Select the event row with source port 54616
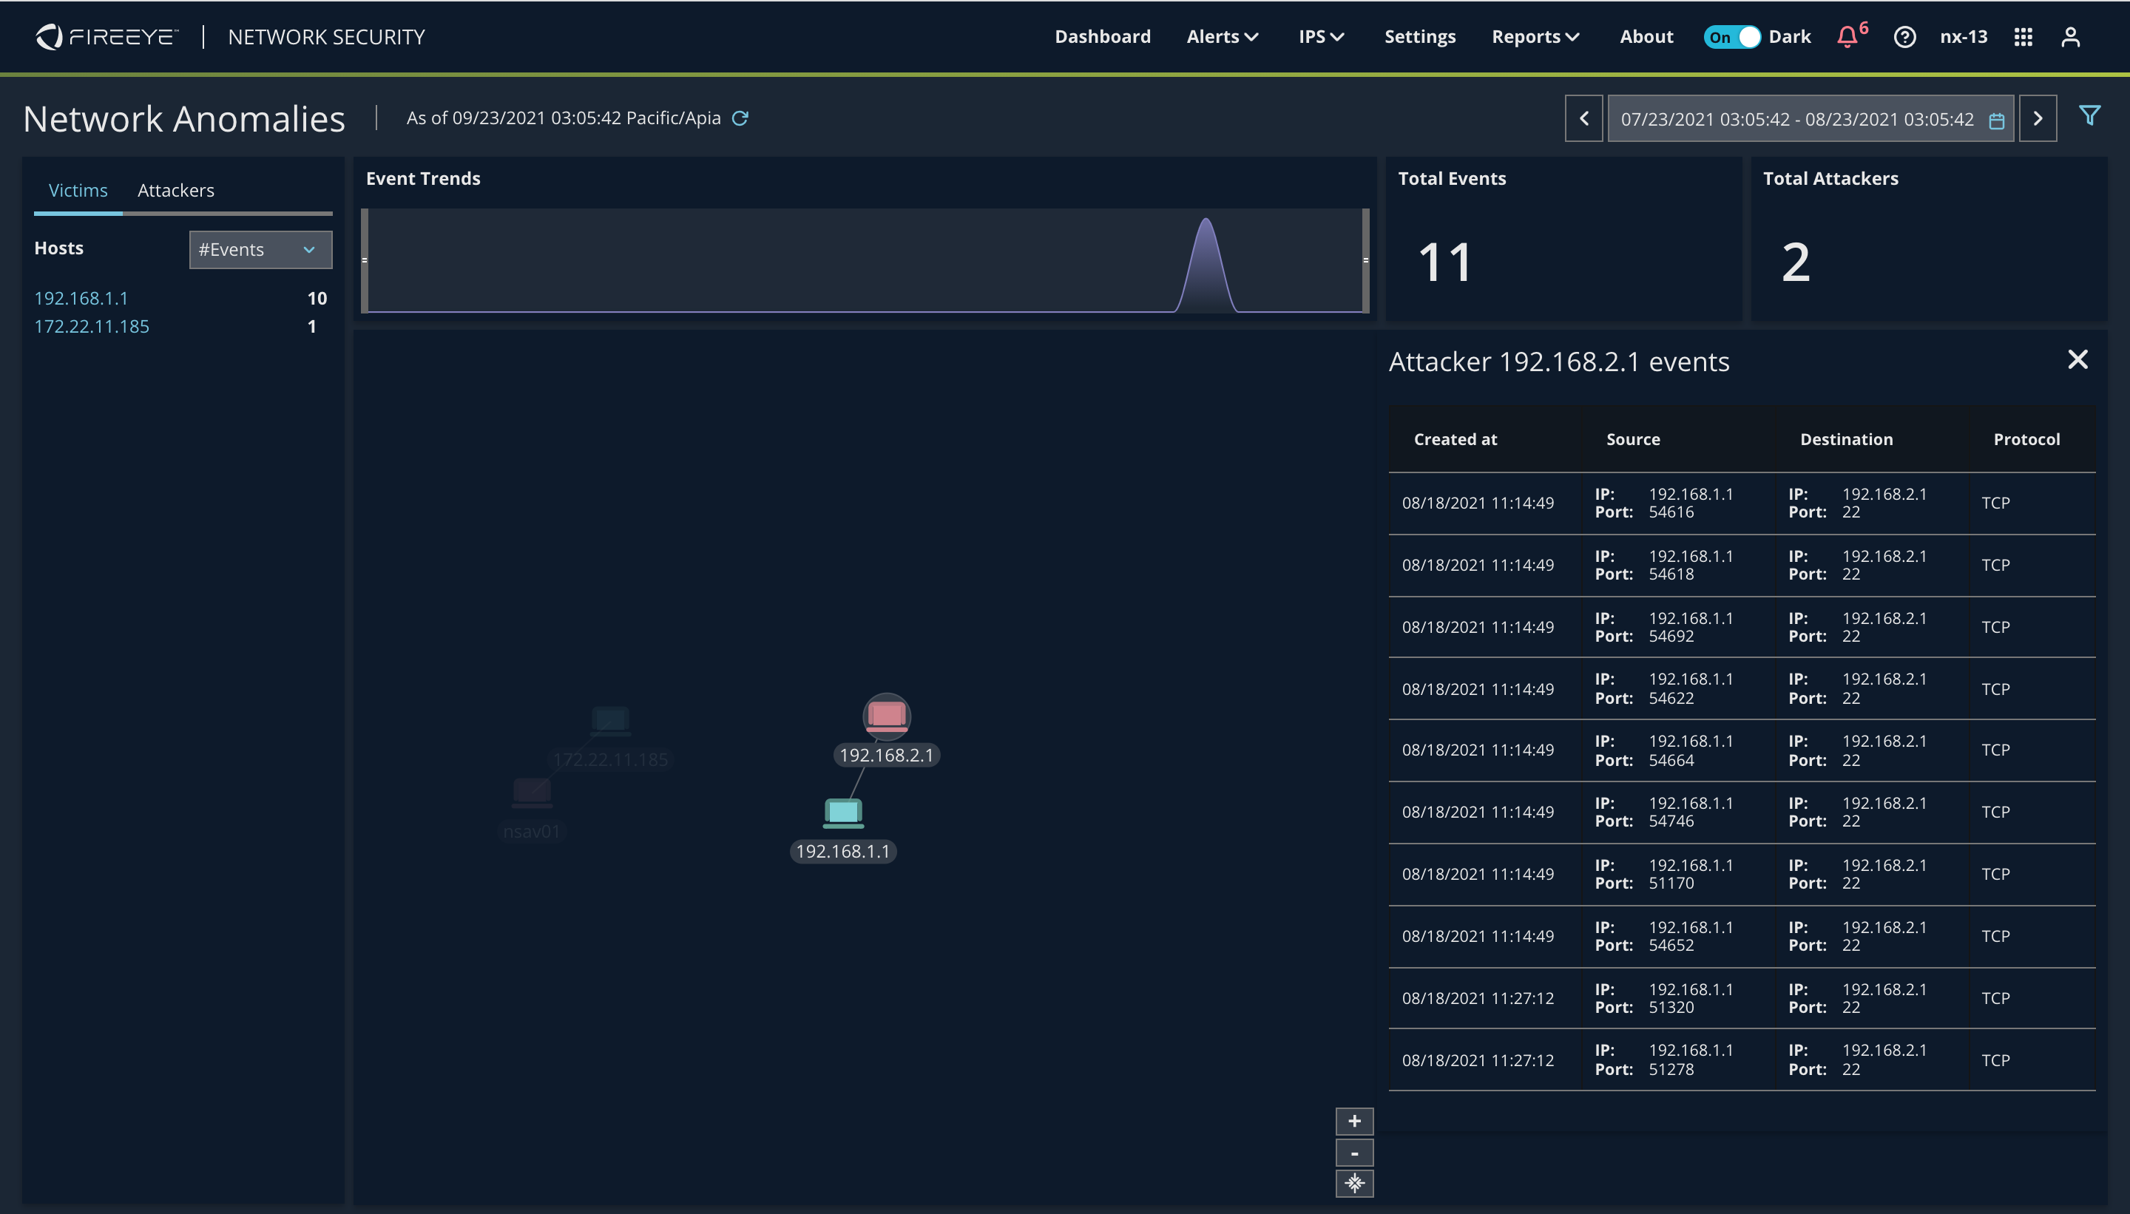This screenshot has width=2130, height=1214. (1742, 503)
